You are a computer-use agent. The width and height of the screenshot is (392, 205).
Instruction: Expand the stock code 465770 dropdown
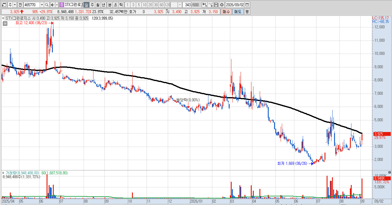(x=41, y=5)
